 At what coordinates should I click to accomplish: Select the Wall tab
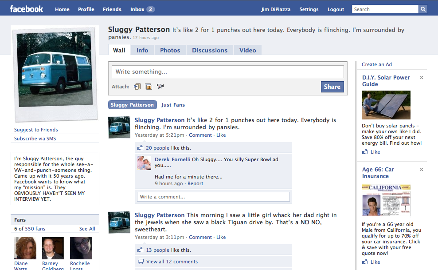119,50
